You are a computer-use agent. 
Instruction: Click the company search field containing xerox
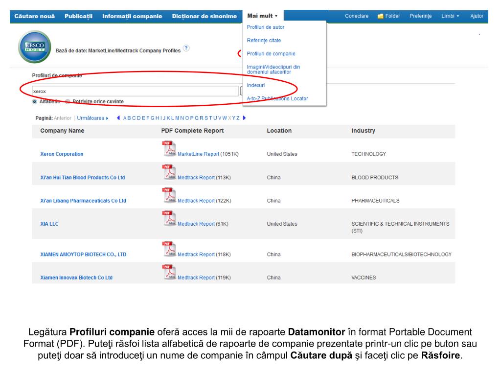pyautogui.click(x=135, y=91)
